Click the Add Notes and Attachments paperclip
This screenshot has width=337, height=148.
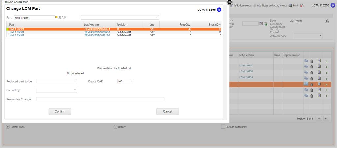[254, 5]
